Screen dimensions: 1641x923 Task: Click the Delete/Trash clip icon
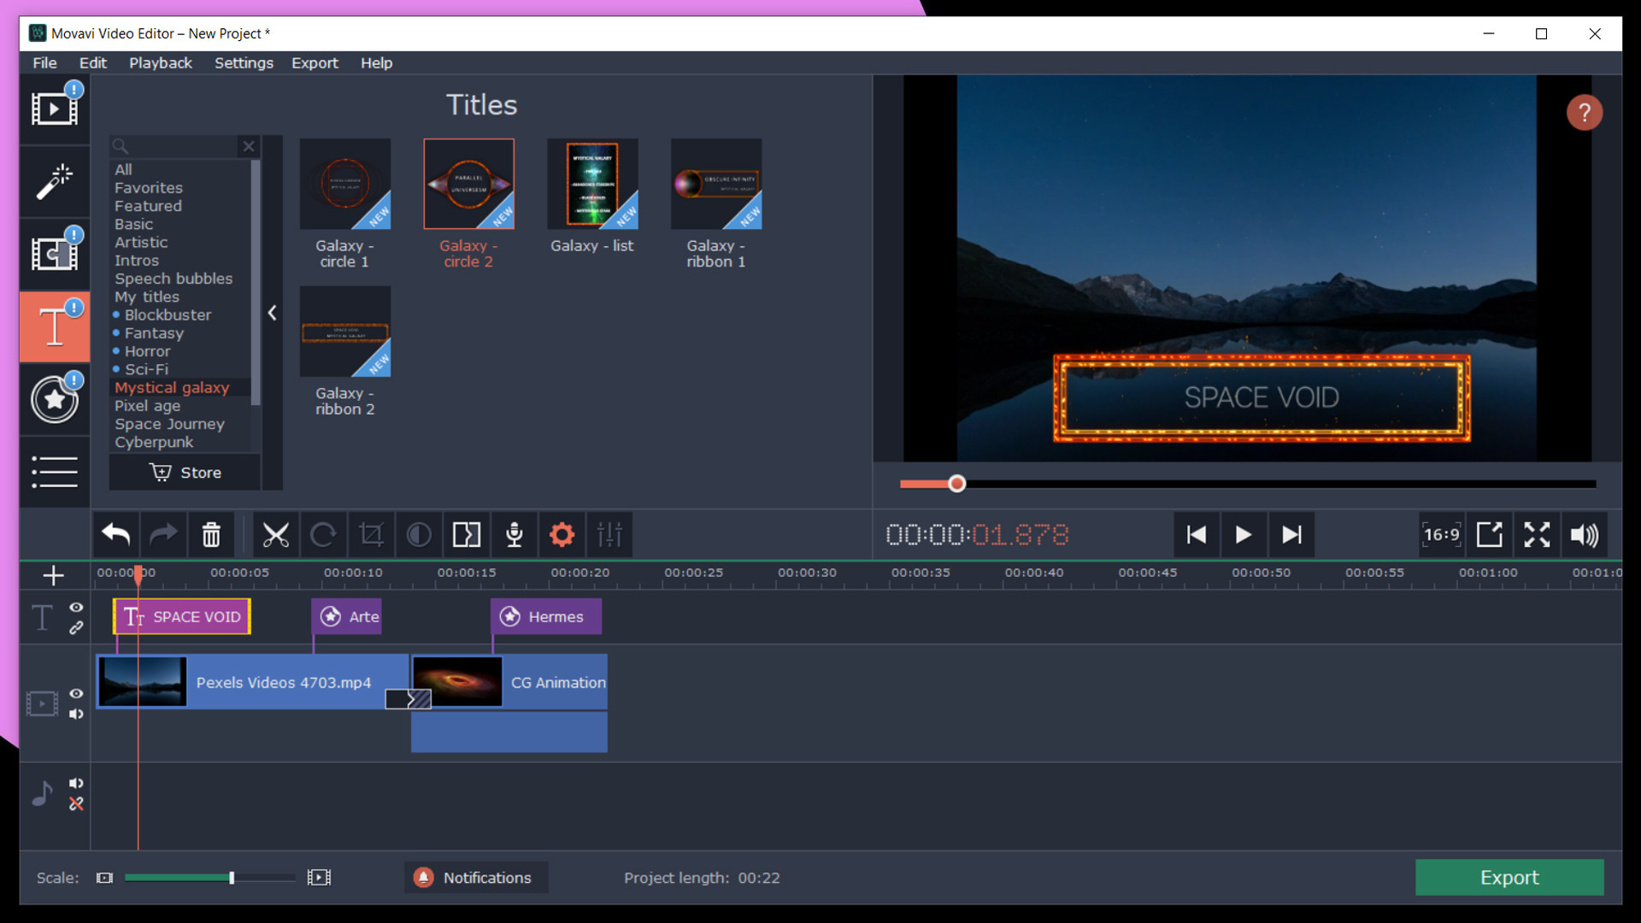(x=212, y=534)
